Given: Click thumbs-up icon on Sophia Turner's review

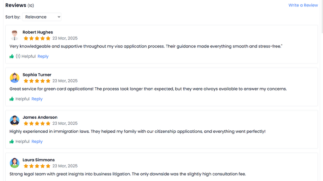Looking at the screenshot, I should click(12, 99).
